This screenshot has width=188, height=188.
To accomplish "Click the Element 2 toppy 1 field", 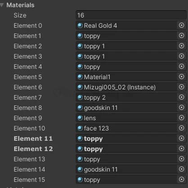I will click(x=126, y=46).
